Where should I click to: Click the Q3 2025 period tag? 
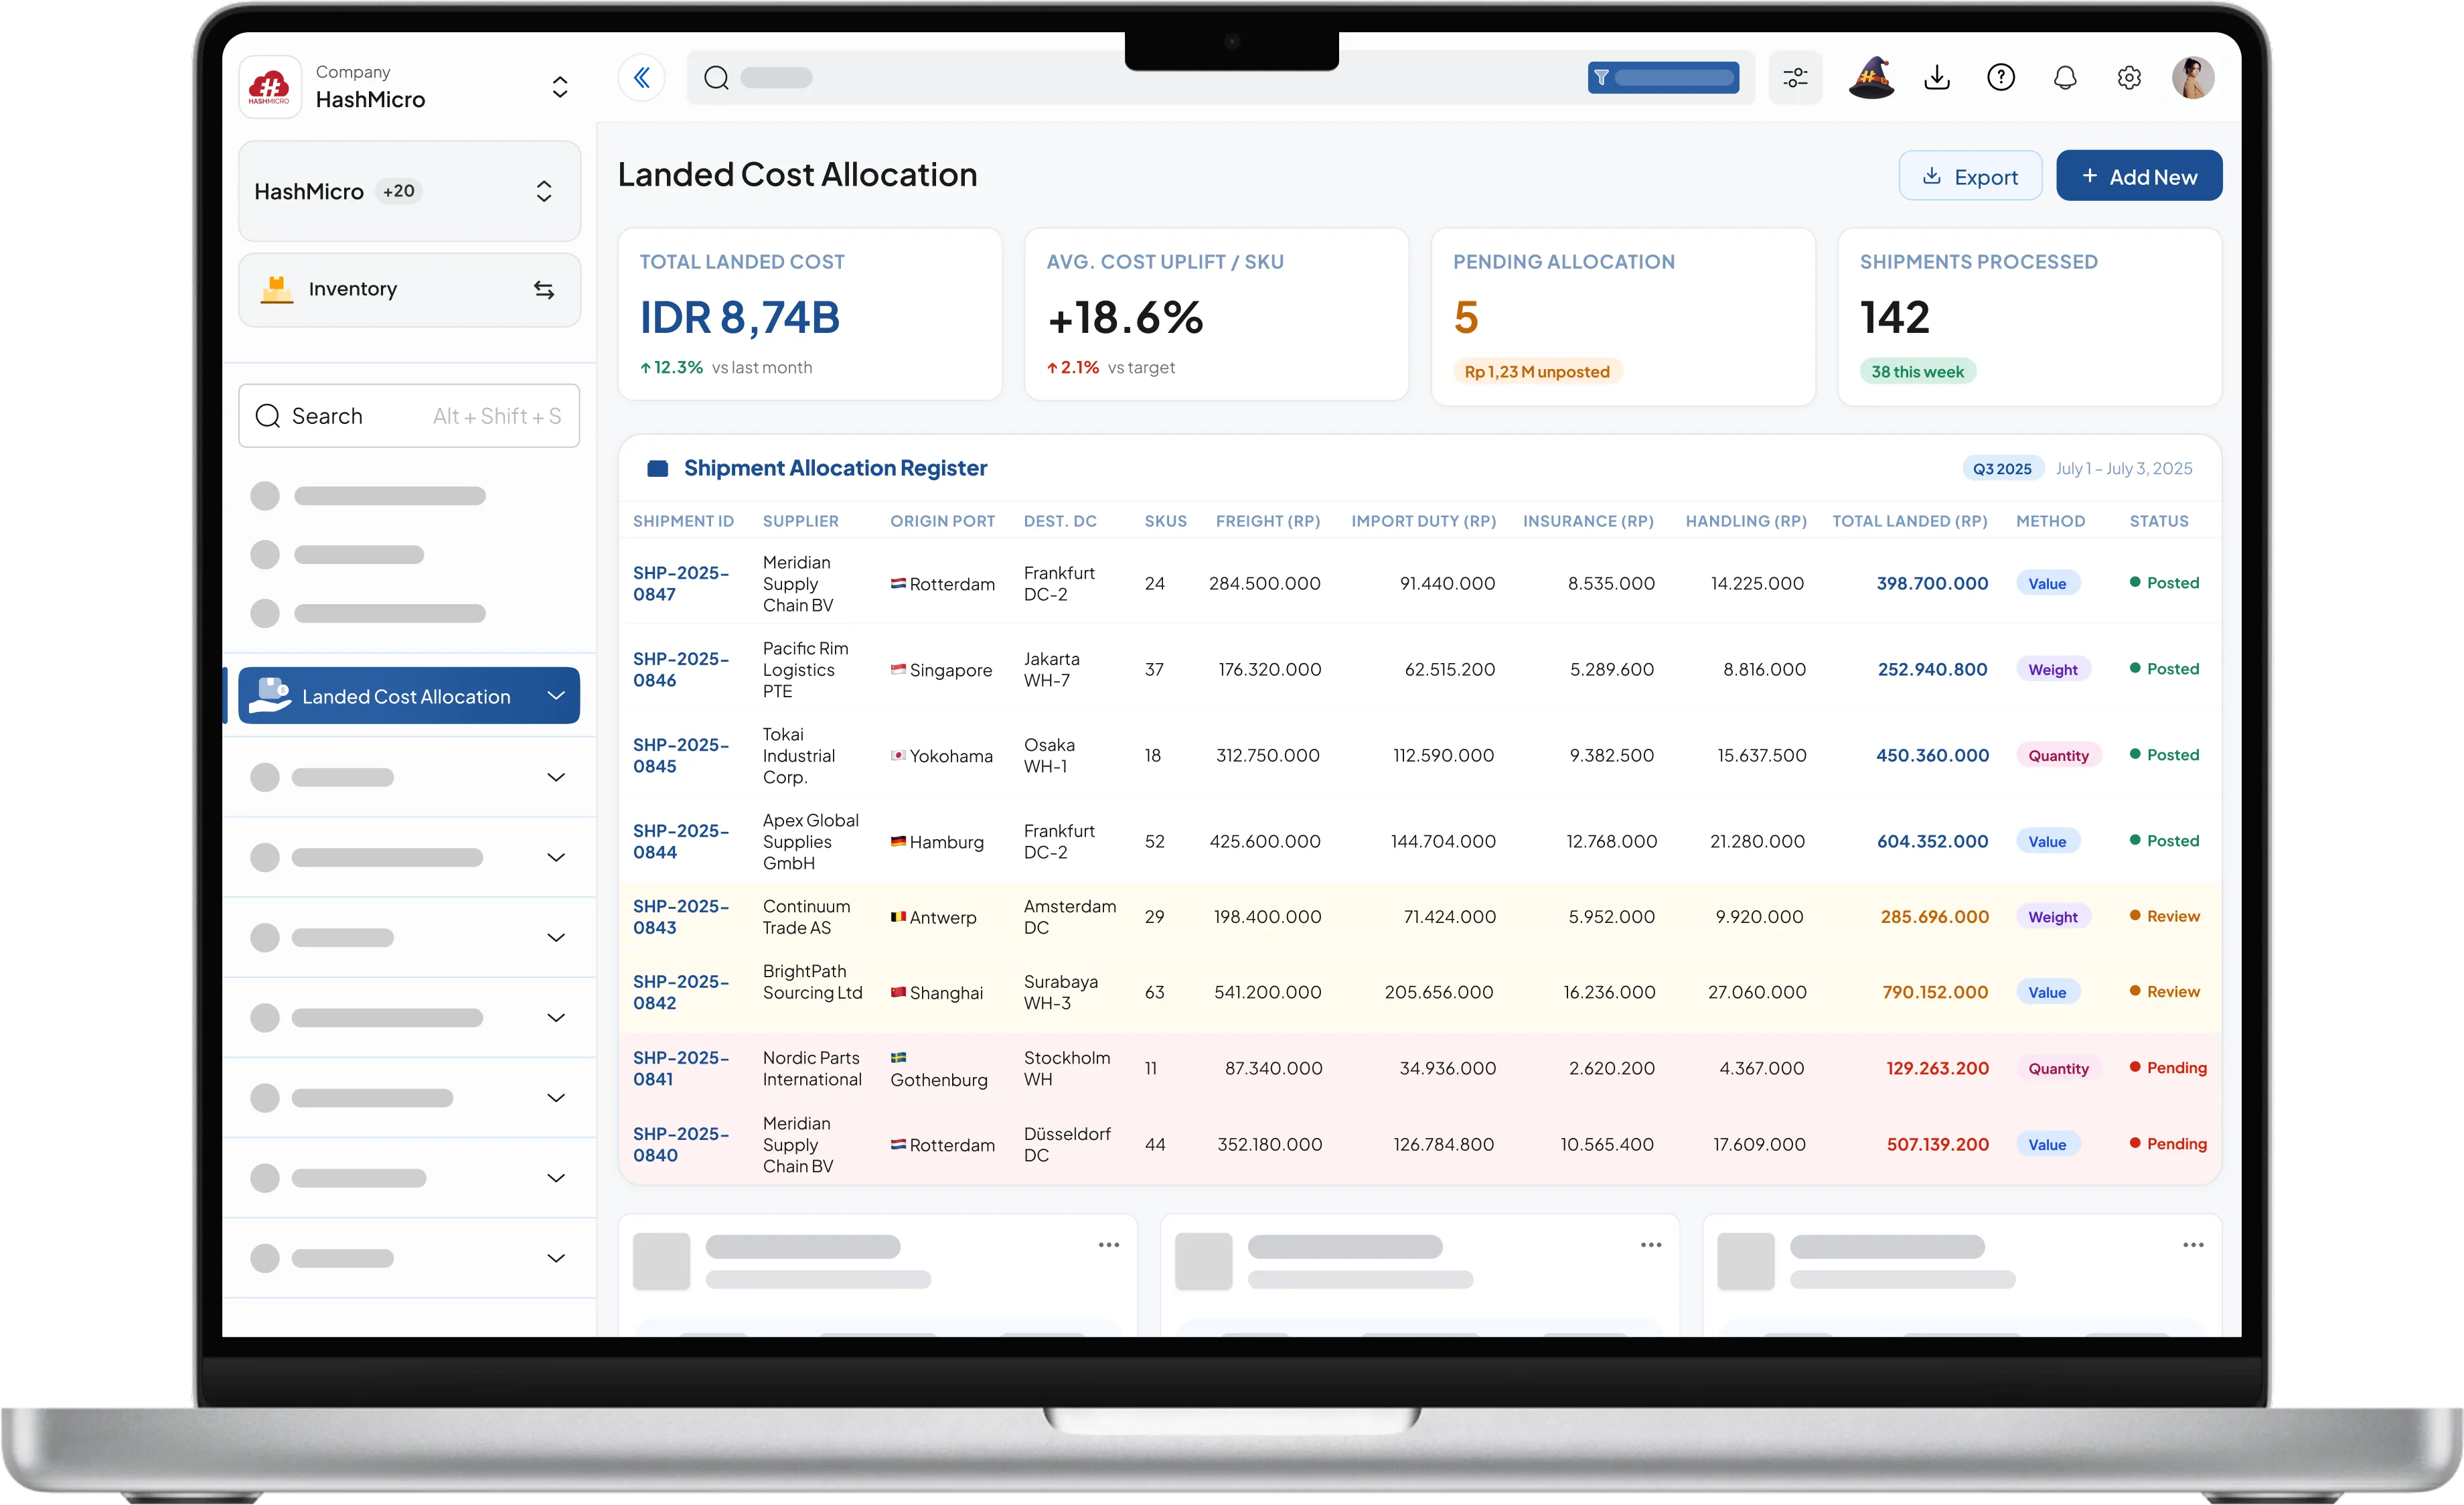coord(2002,469)
